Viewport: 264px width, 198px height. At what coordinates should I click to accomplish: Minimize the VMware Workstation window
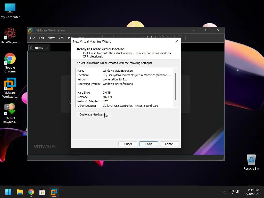point(194,30)
